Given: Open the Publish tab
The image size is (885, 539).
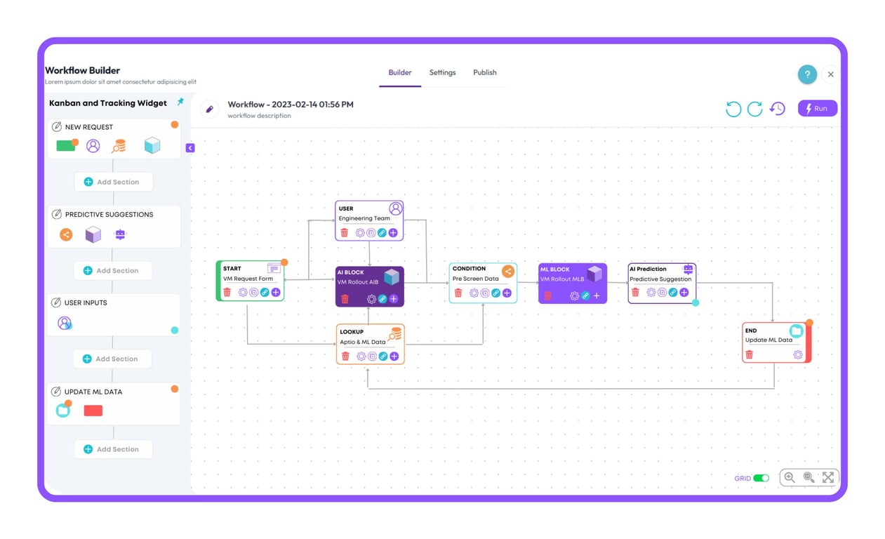Looking at the screenshot, I should (x=484, y=72).
